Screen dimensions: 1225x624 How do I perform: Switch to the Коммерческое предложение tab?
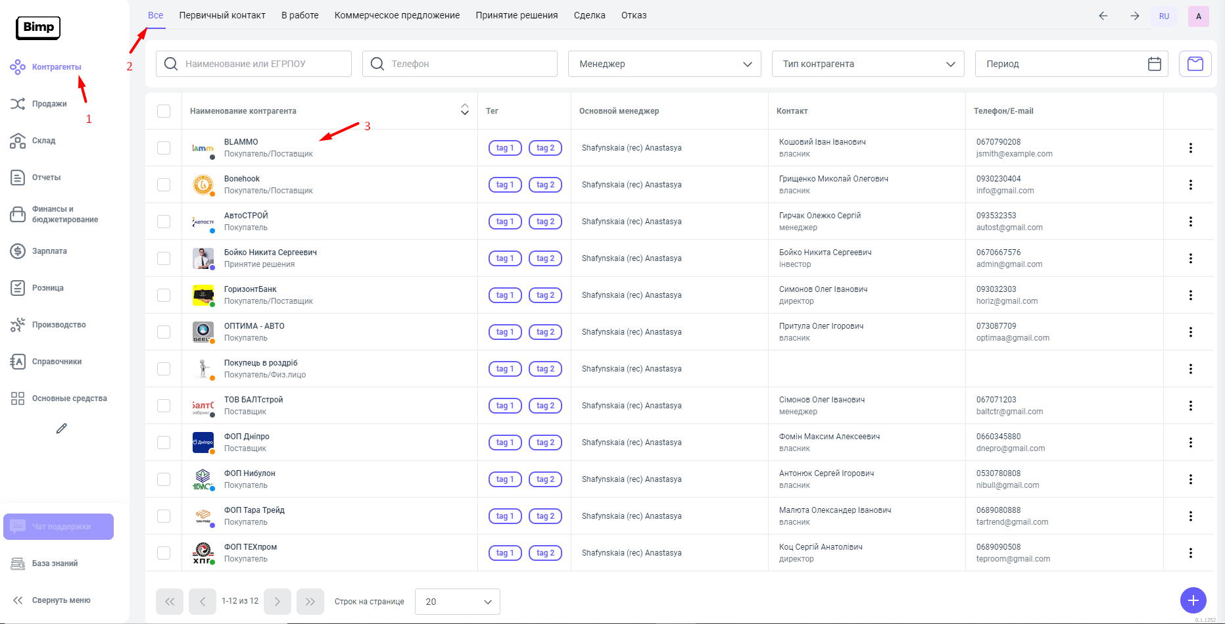tap(396, 15)
